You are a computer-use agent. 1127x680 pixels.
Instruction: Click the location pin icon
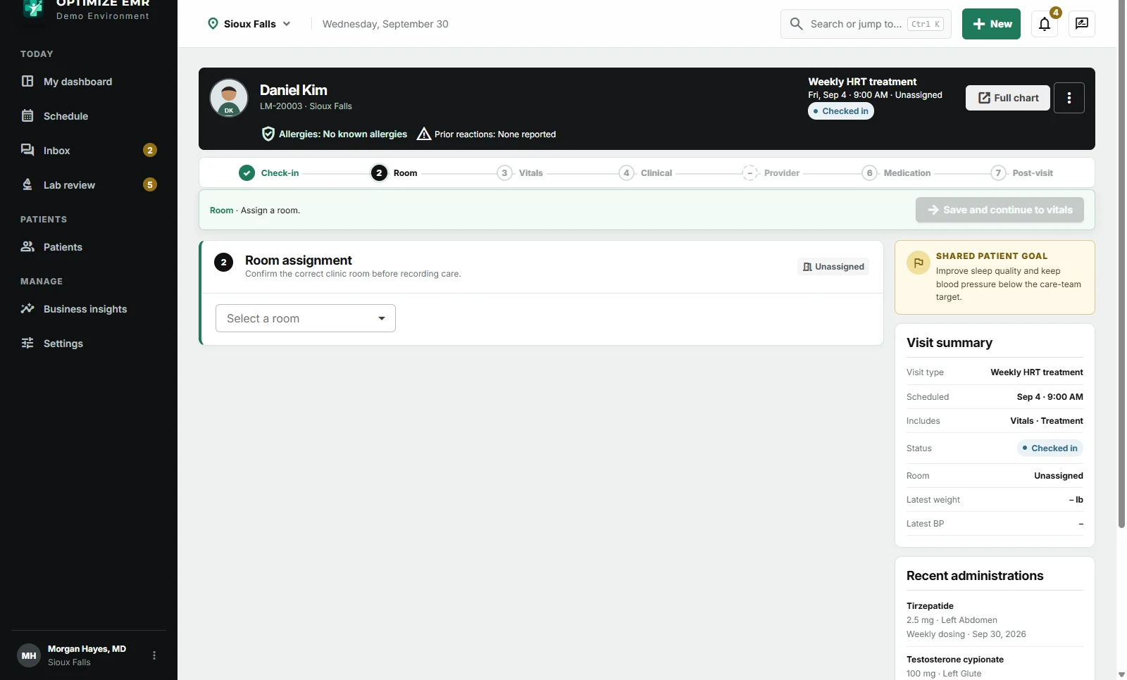(213, 24)
